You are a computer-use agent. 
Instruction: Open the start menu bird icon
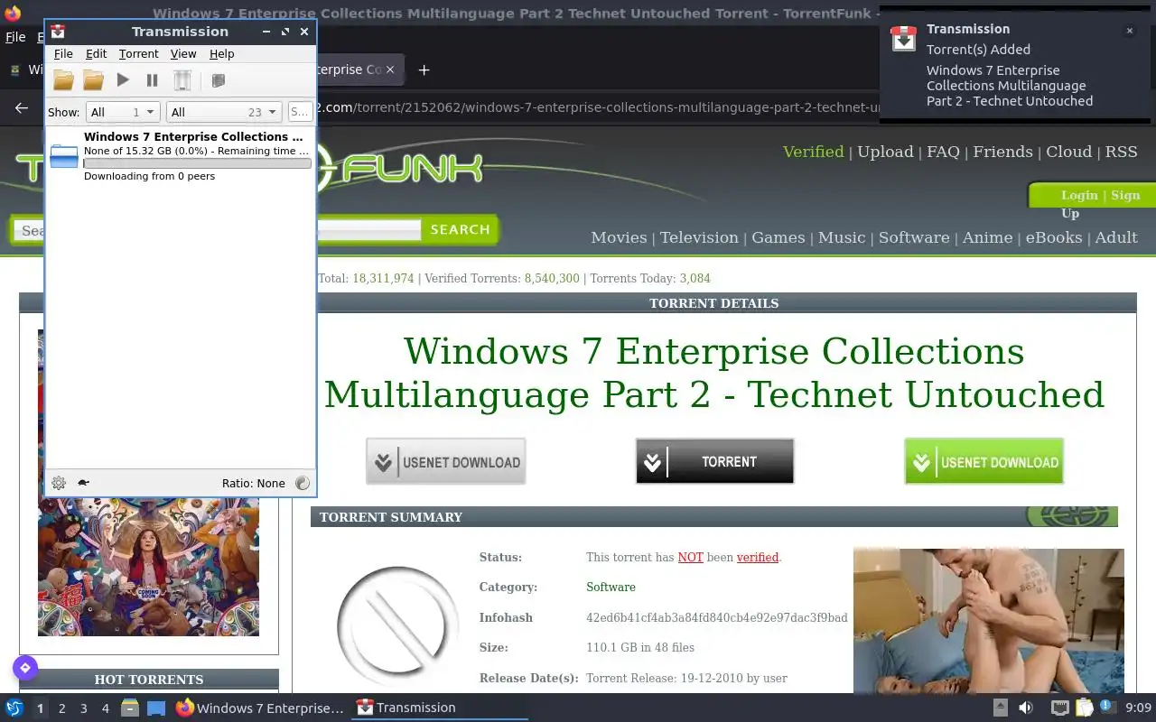(14, 708)
